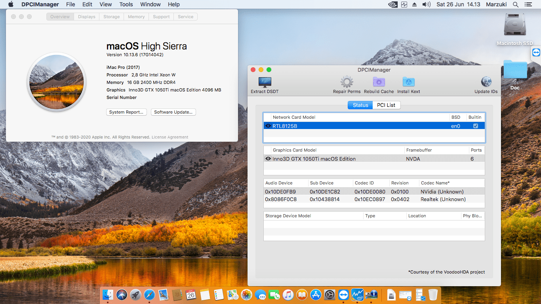This screenshot has height=304, width=541.
Task: Open iBooks from the dock
Action: pos(302,294)
